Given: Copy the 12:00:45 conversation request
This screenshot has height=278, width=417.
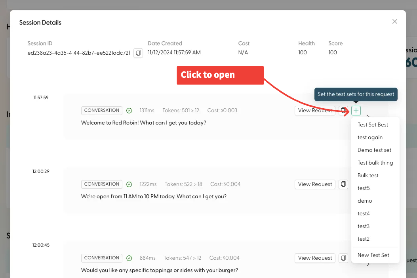Looking at the screenshot, I should [343, 258].
